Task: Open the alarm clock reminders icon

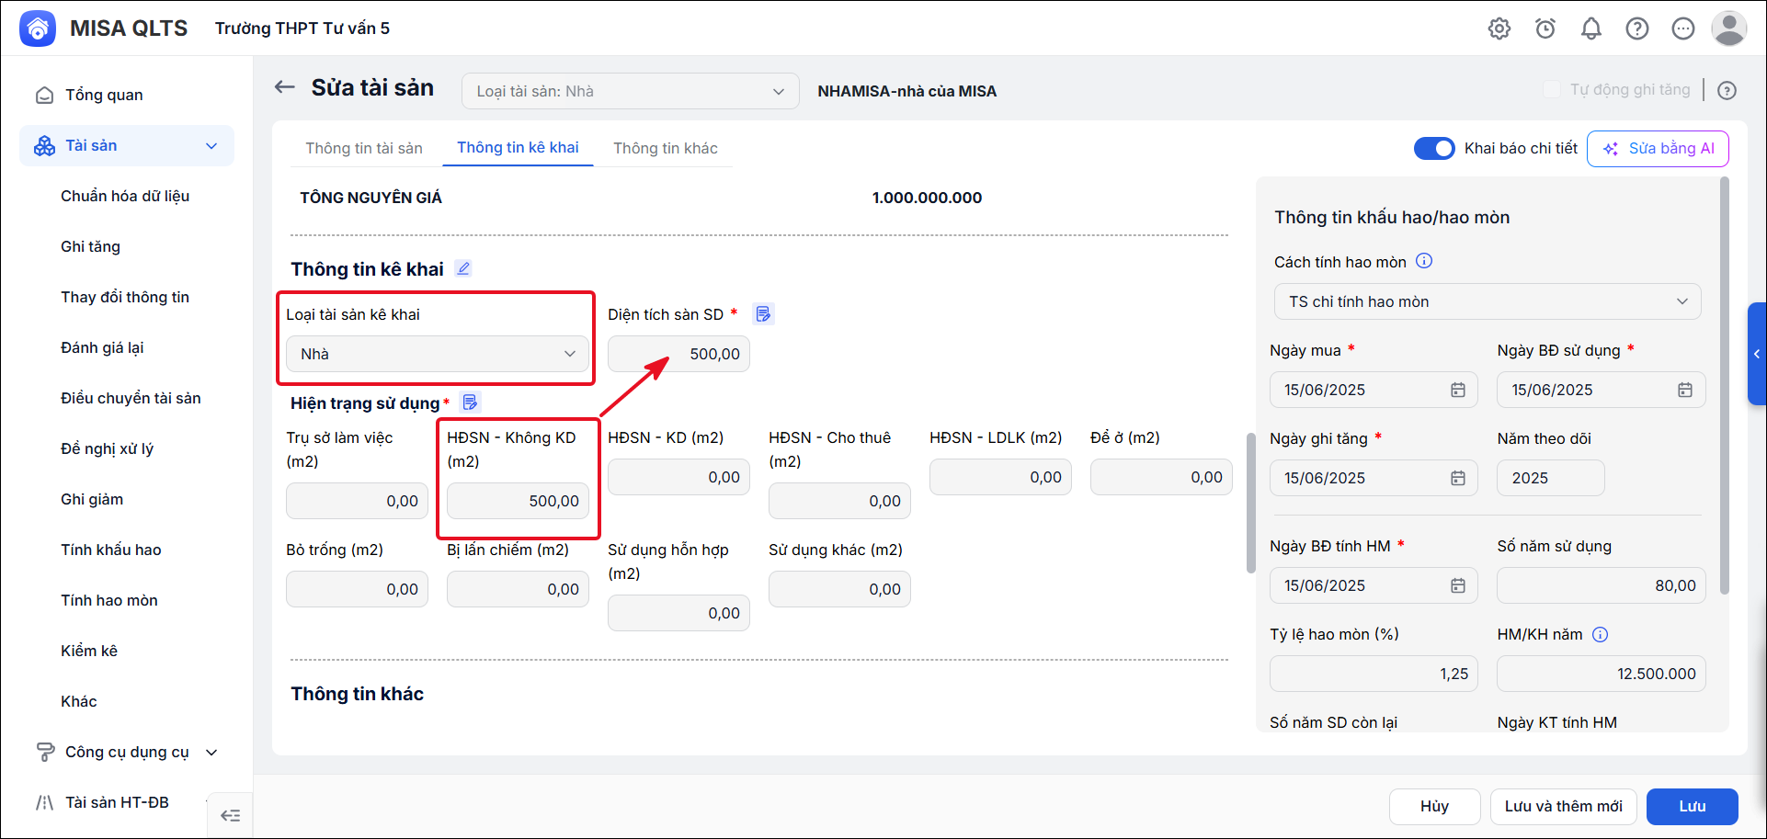Action: [1545, 28]
